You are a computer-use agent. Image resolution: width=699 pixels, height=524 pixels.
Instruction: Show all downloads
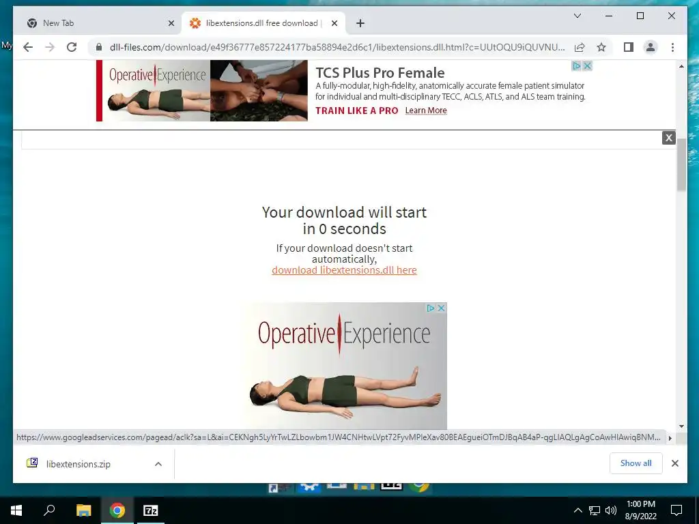[636, 463]
